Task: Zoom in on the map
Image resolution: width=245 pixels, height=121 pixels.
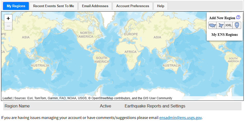Action: pyautogui.click(x=8, y=18)
